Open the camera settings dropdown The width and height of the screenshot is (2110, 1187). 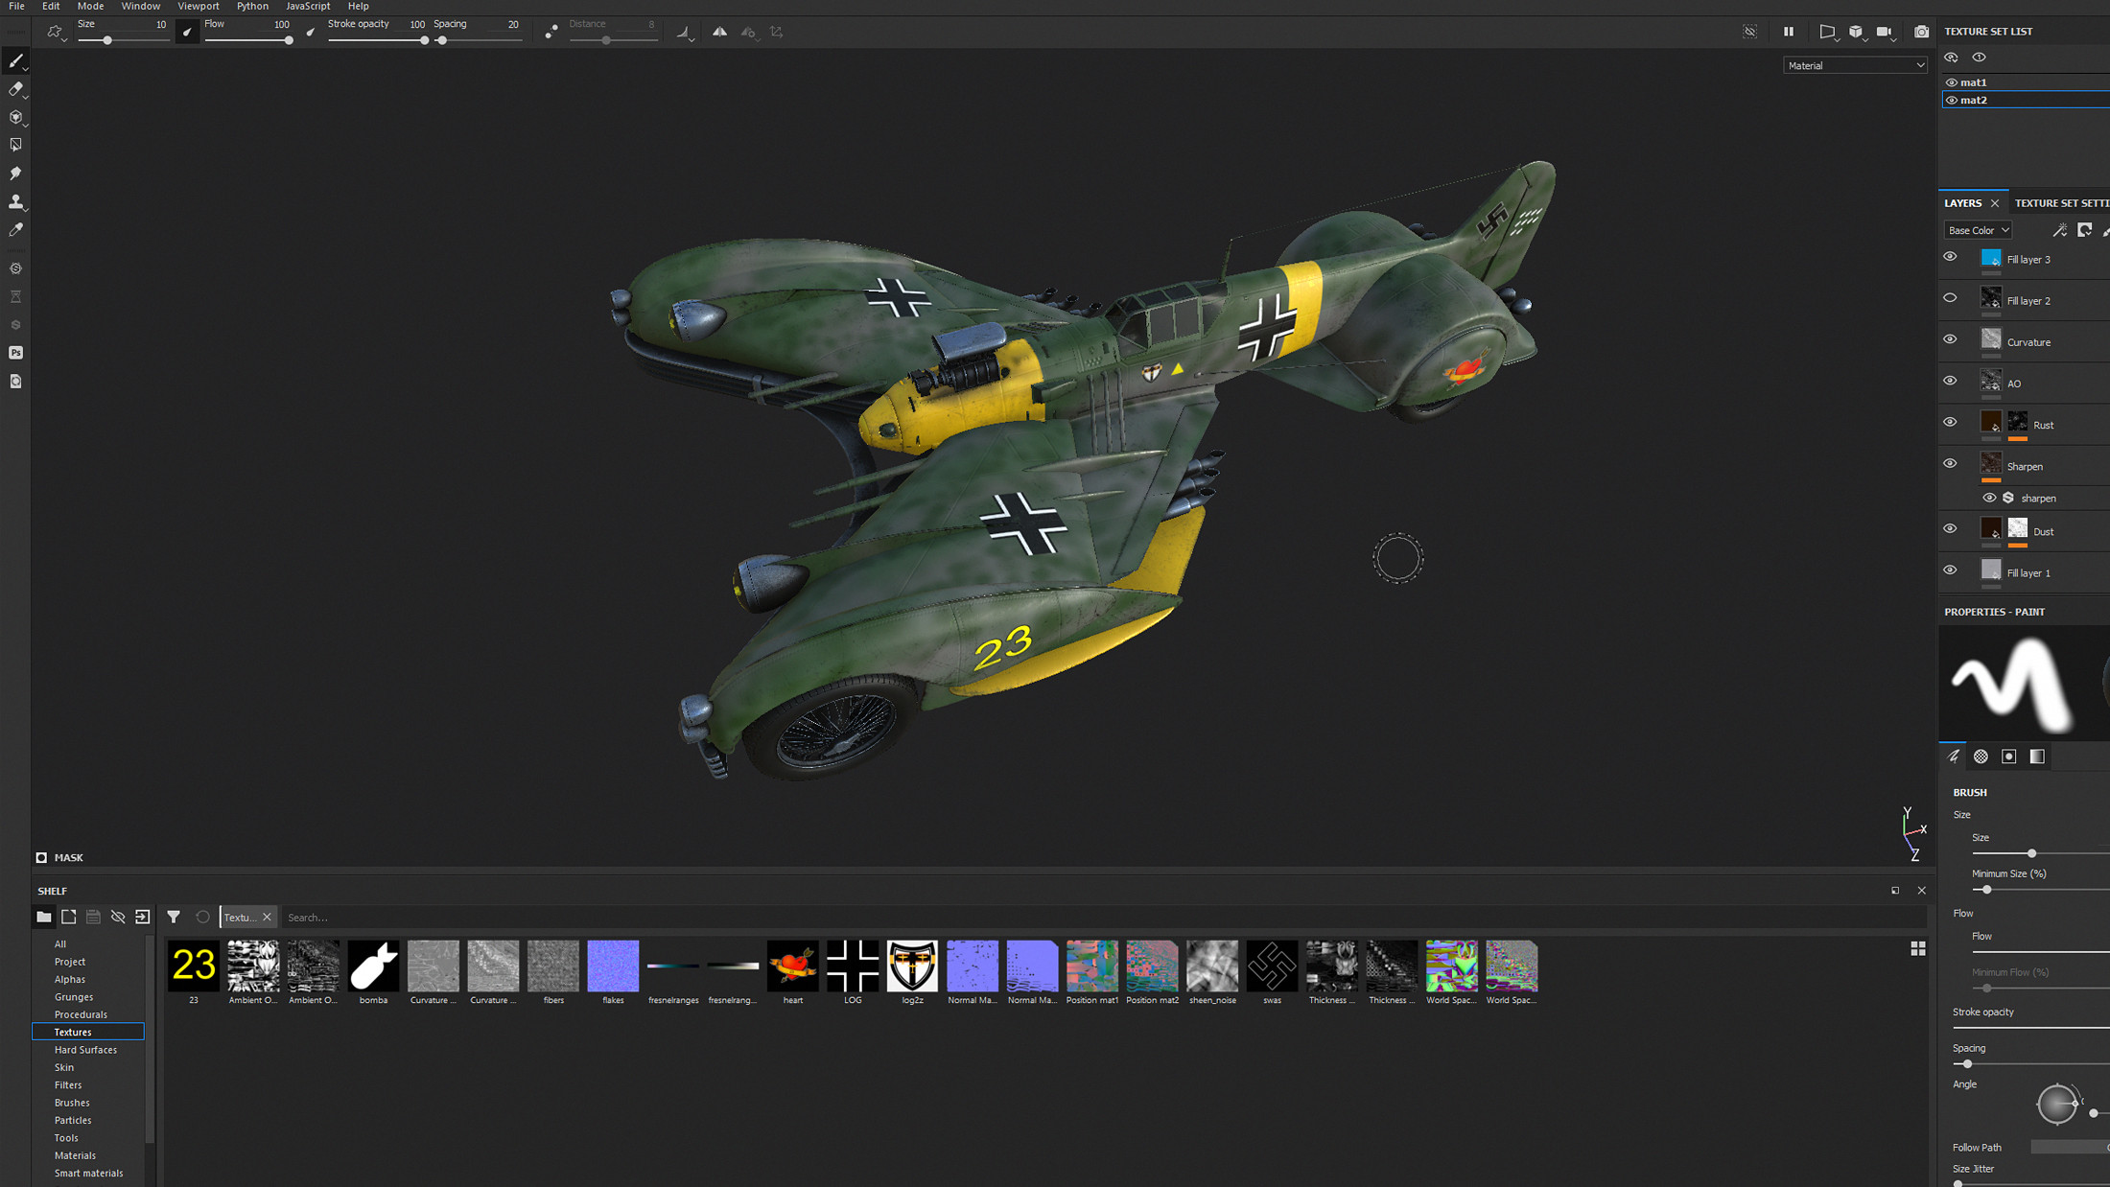(1886, 33)
